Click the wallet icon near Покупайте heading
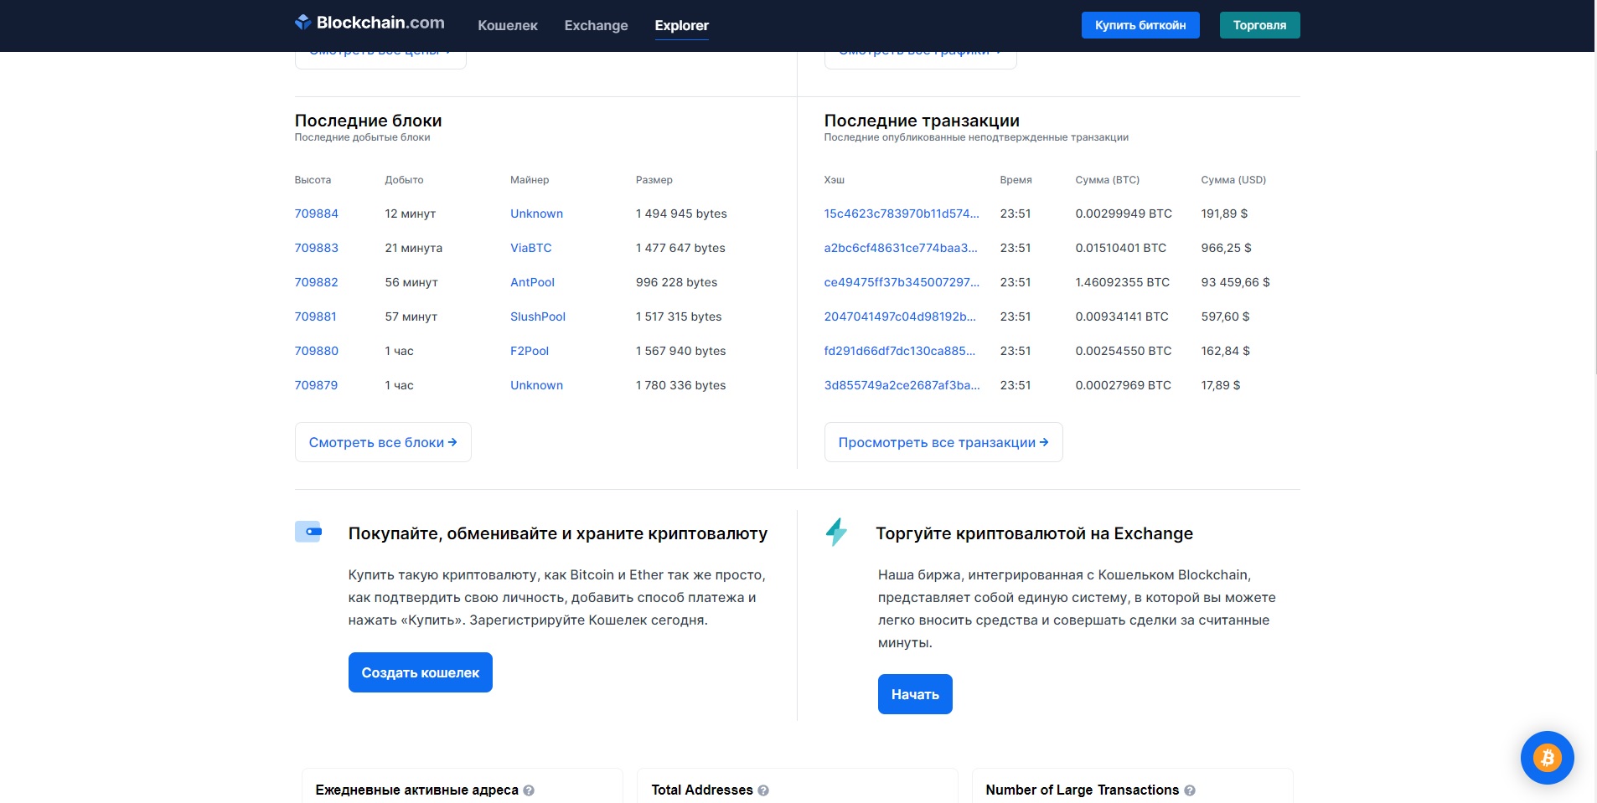 [308, 532]
